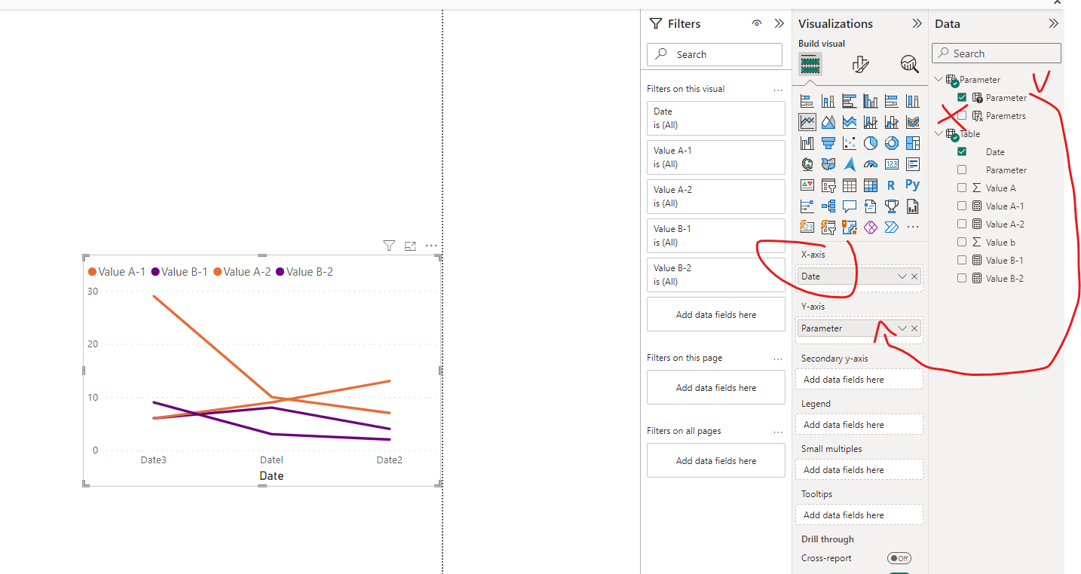Choose the ribbon chart visual
Viewport: 1081px width, 574px height.
pyautogui.click(x=913, y=121)
